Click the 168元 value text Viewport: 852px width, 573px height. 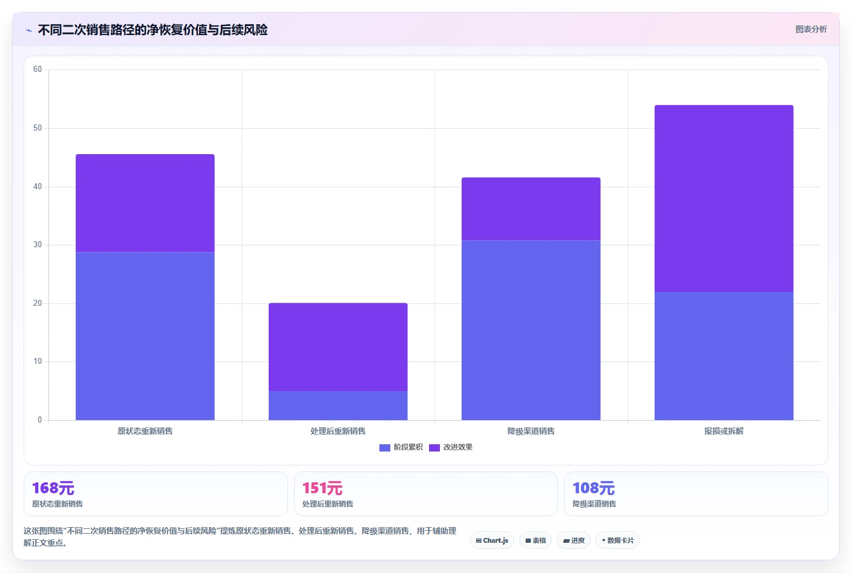53,488
